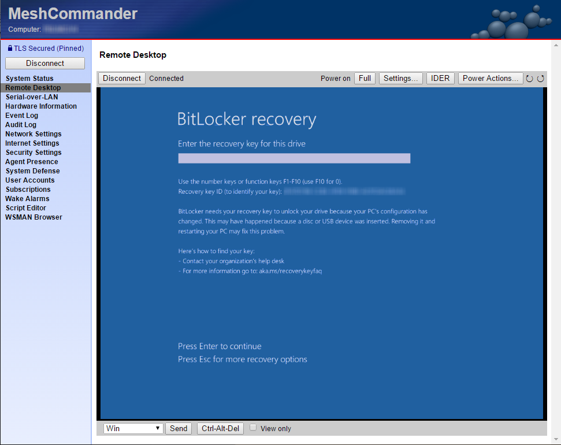The image size is (561, 445).
Task: Click the page scrollbar up arrow
Action: coord(556,46)
